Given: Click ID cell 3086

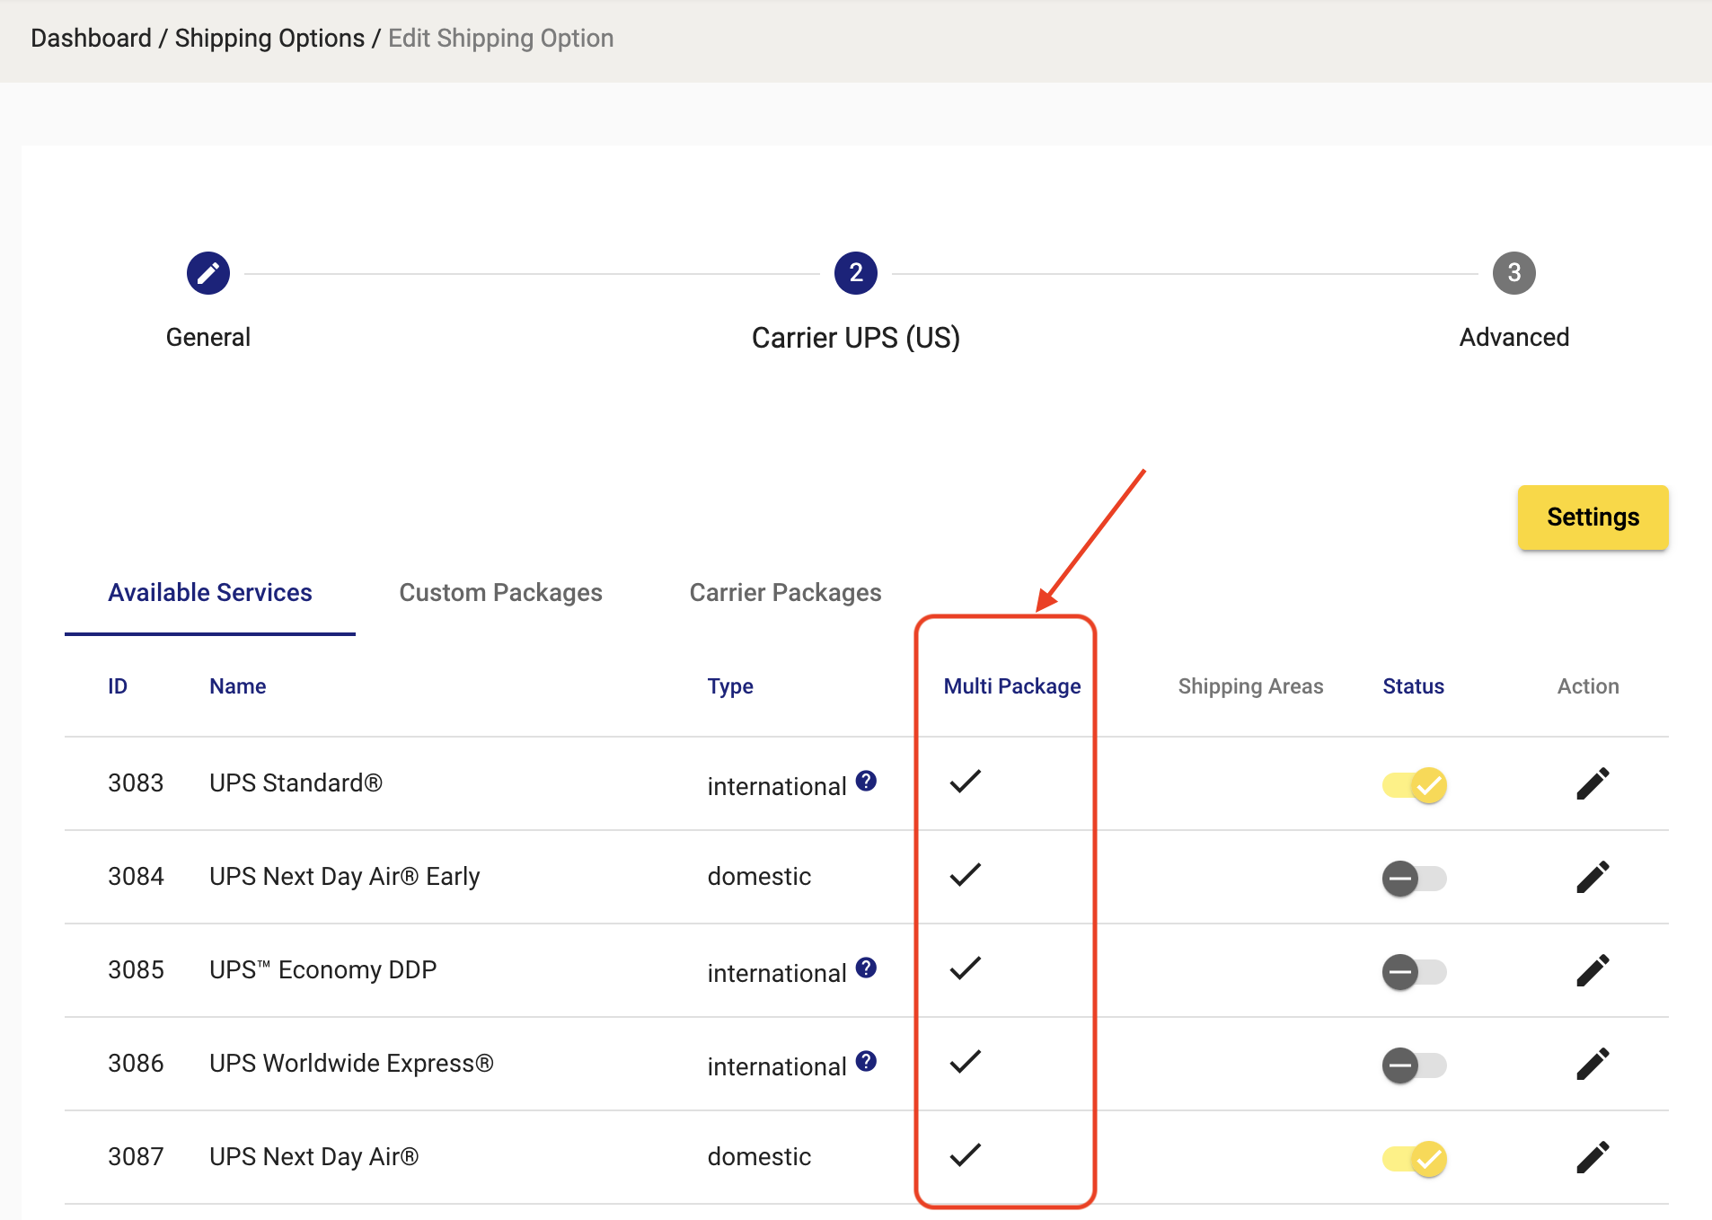Looking at the screenshot, I should pyautogui.click(x=136, y=1064).
